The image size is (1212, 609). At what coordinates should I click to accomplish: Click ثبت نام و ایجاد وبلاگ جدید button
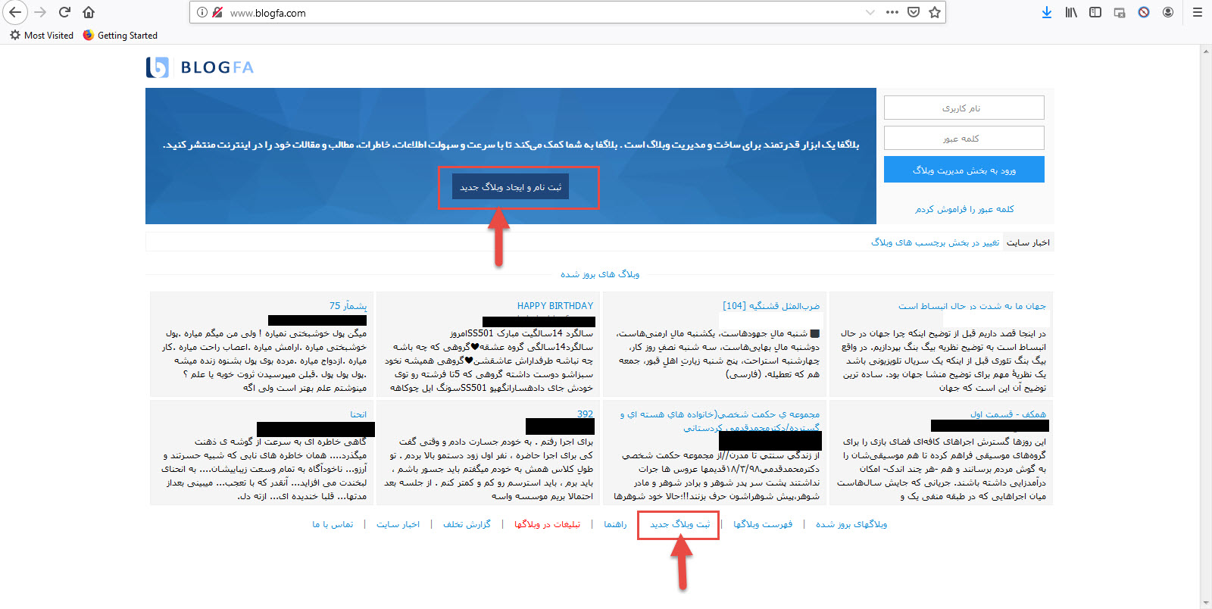click(511, 187)
